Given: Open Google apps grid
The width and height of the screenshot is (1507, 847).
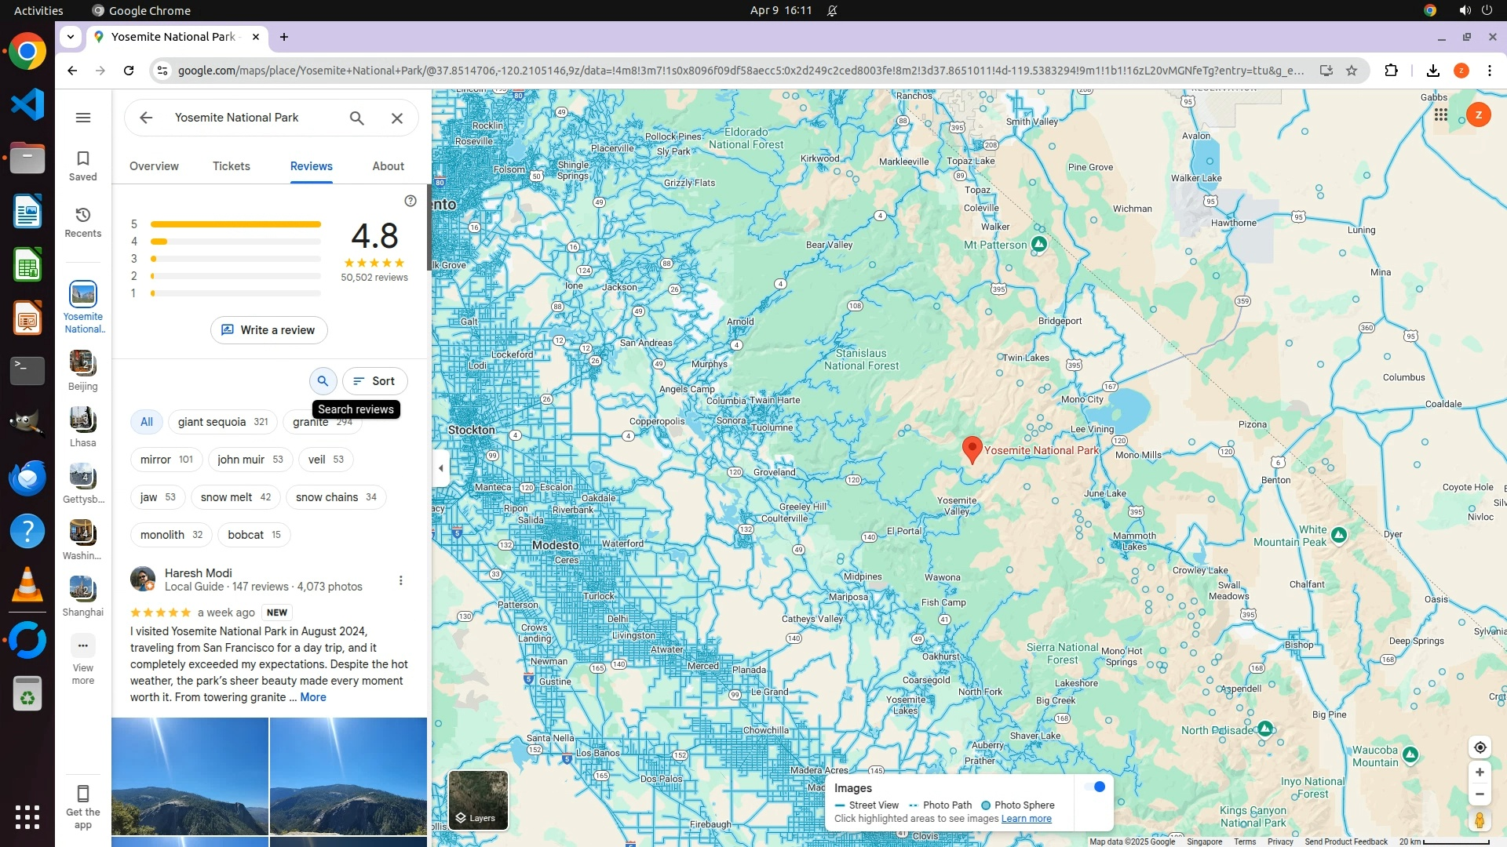Looking at the screenshot, I should click(1440, 115).
